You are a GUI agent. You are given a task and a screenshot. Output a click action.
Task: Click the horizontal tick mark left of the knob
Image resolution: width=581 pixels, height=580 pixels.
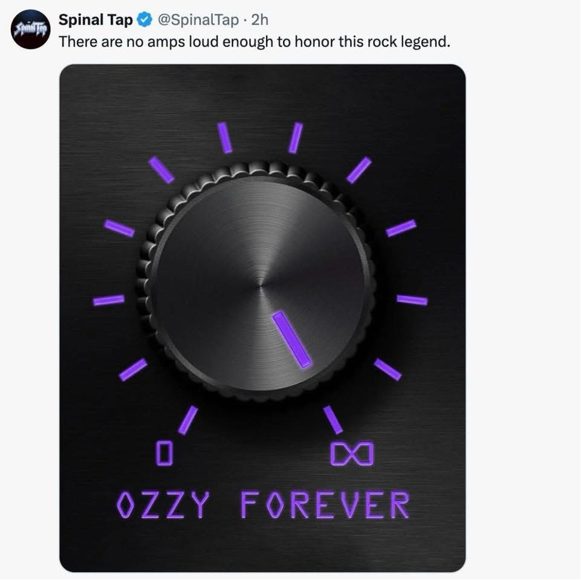click(x=109, y=300)
